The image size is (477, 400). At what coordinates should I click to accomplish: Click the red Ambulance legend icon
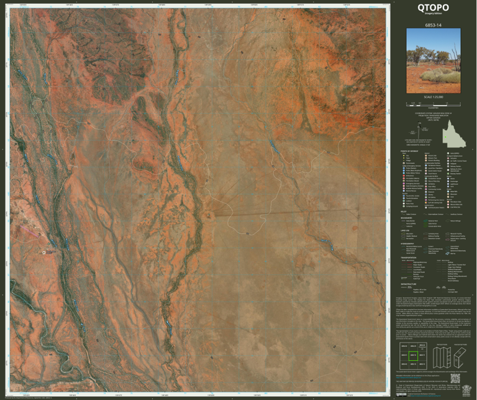[404, 176]
